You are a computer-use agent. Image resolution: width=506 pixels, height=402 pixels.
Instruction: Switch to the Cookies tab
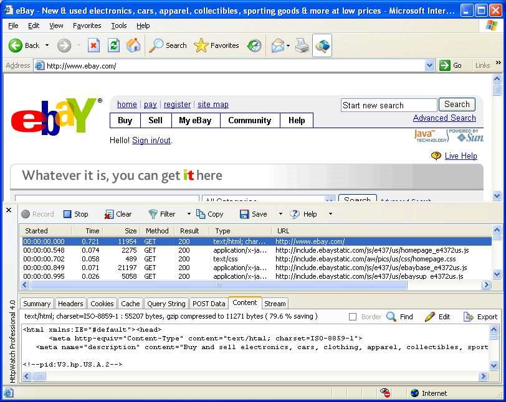pyautogui.click(x=102, y=304)
